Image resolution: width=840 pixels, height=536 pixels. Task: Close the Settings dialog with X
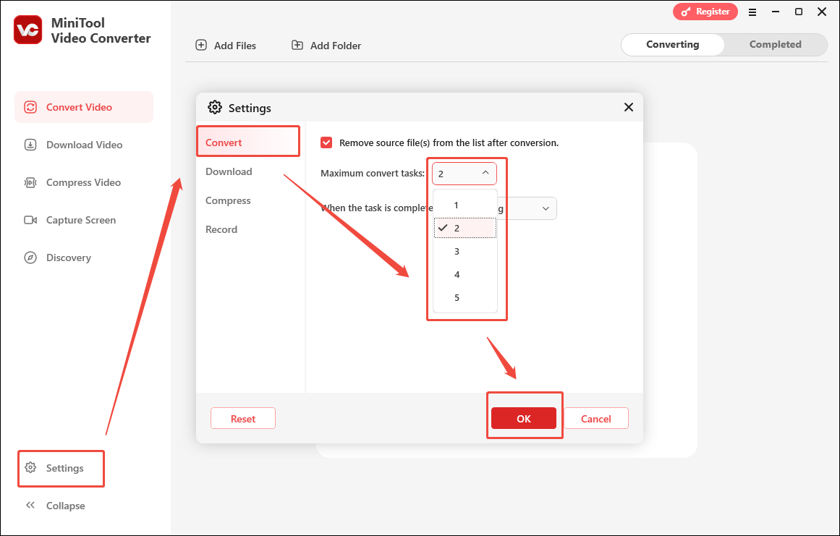pos(629,107)
